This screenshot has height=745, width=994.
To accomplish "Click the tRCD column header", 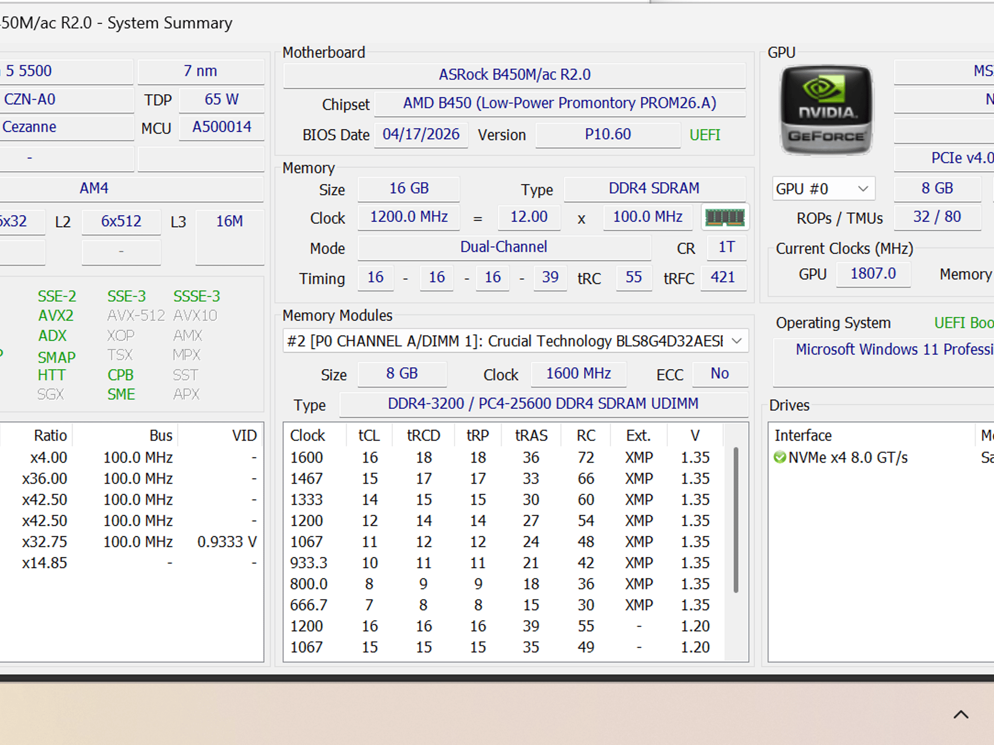I will (x=423, y=436).
